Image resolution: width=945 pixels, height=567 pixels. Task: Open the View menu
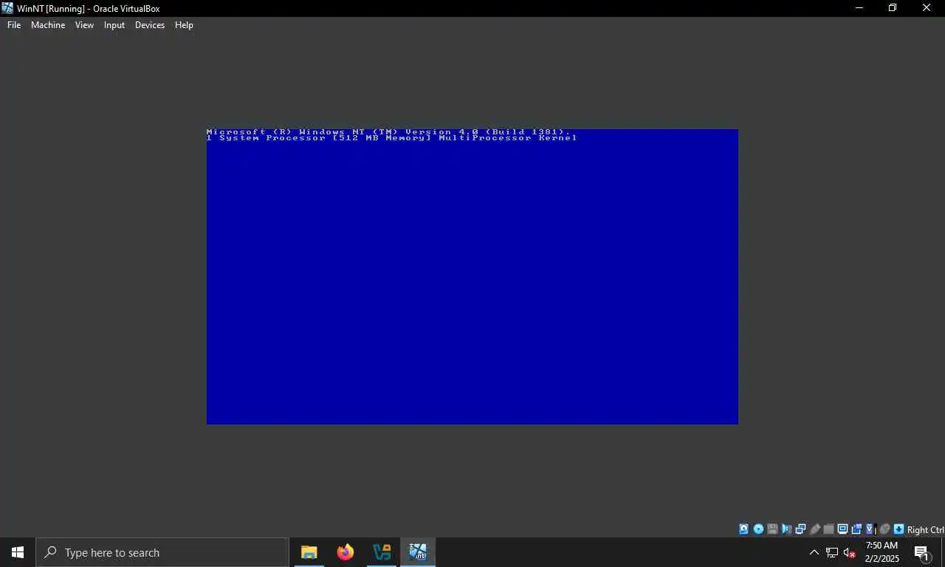[x=84, y=25]
